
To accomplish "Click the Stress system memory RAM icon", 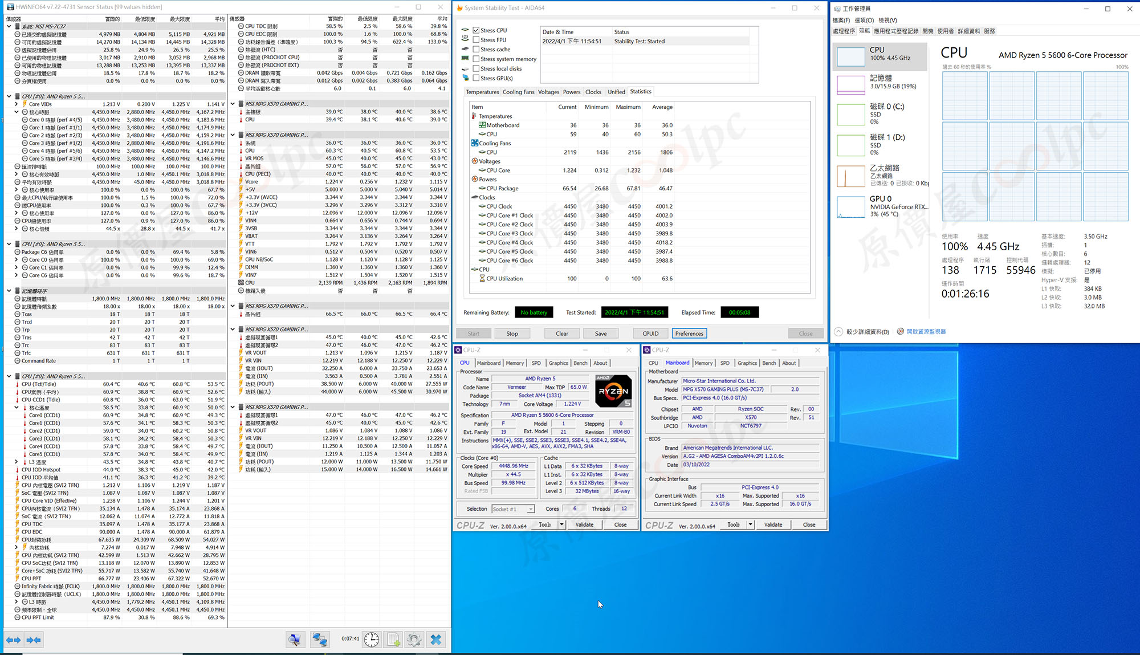I will coord(465,59).
